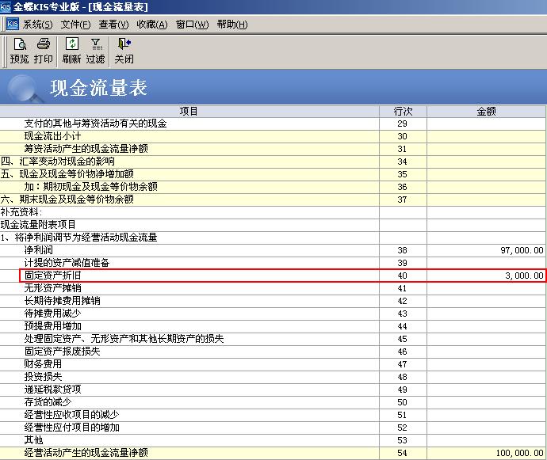
Task: Select 经营性应收项目的减少 row
Action: tap(273, 415)
